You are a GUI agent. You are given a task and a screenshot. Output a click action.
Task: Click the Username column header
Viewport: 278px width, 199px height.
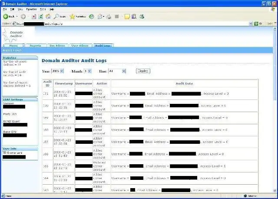83,83
